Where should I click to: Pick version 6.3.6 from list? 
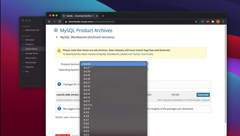pos(113,123)
